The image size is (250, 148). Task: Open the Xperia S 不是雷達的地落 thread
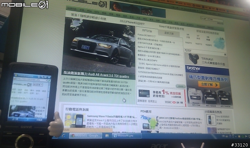pos(149,48)
